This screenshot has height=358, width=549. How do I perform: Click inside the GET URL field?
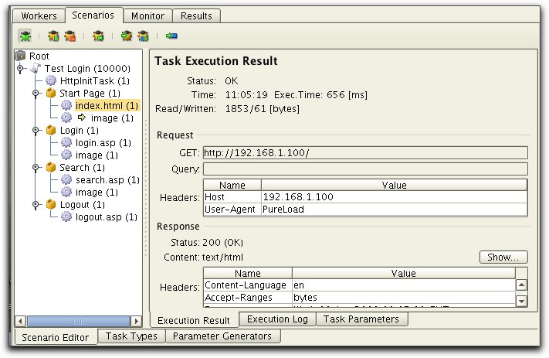click(x=364, y=153)
